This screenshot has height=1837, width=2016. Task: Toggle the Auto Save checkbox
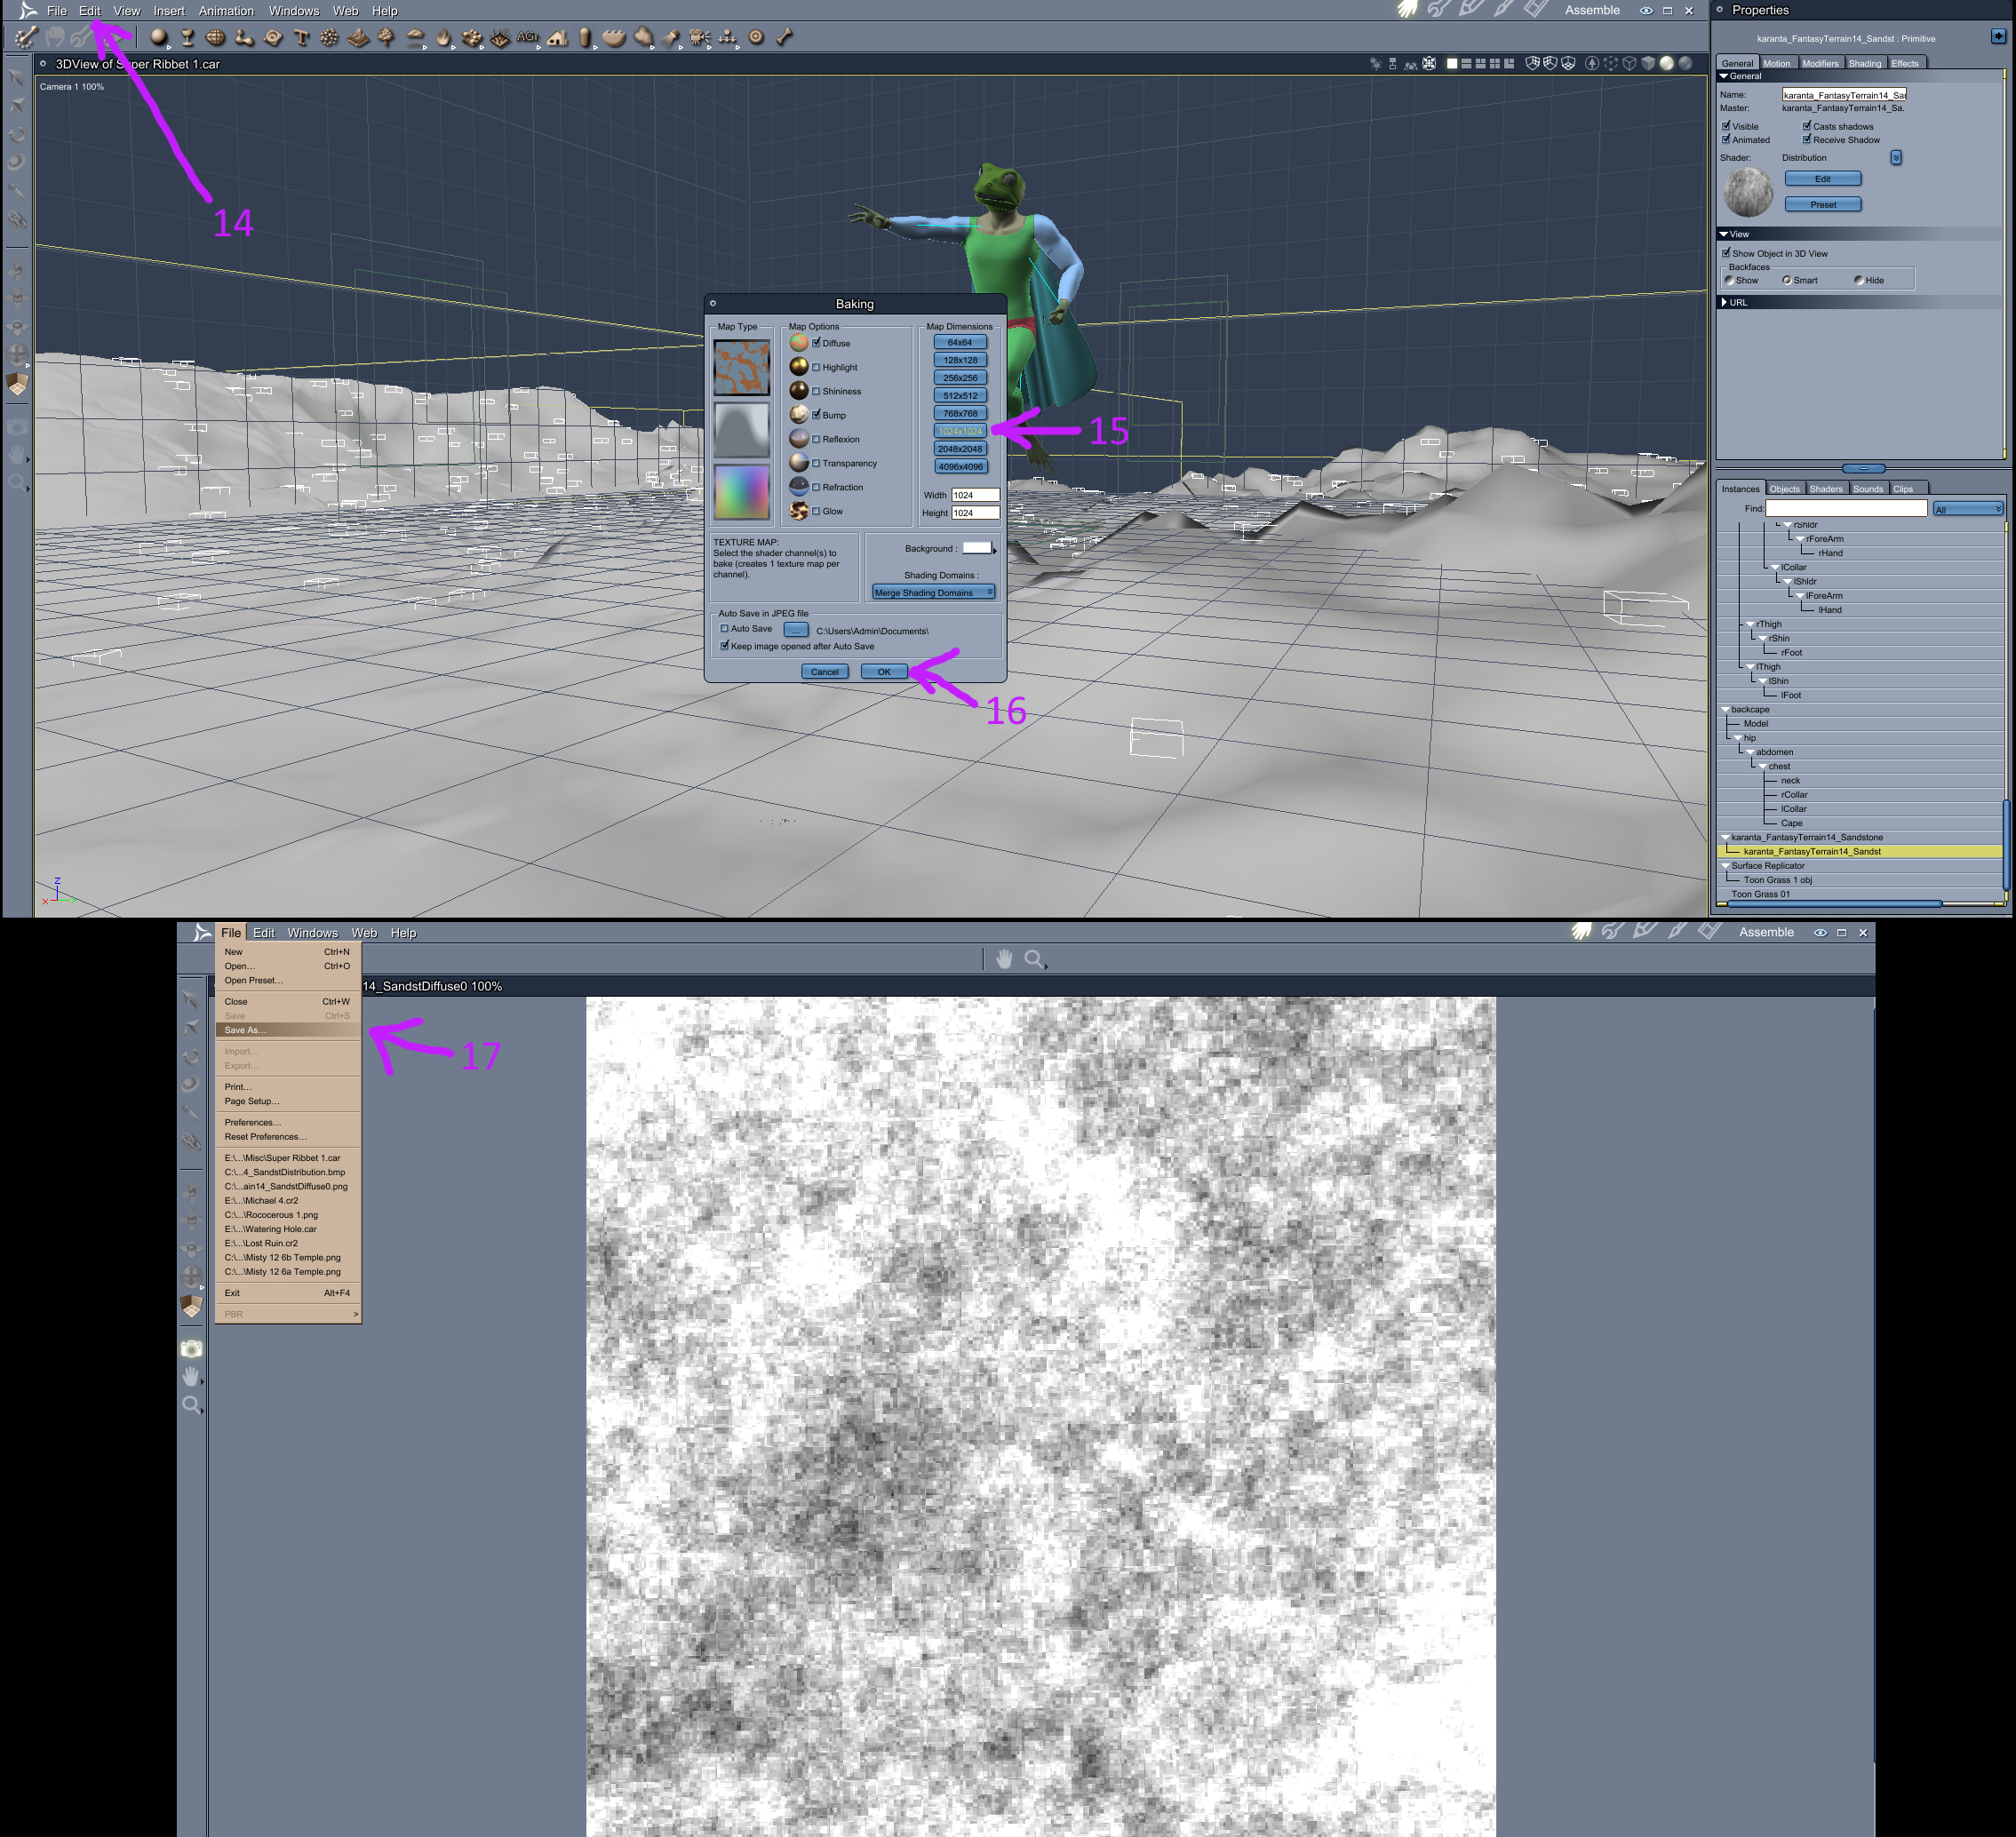click(x=724, y=629)
